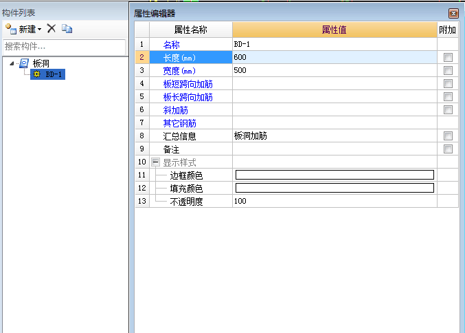Click the 斜加筋 property name
Screen dimensions: 465x333
176,110
